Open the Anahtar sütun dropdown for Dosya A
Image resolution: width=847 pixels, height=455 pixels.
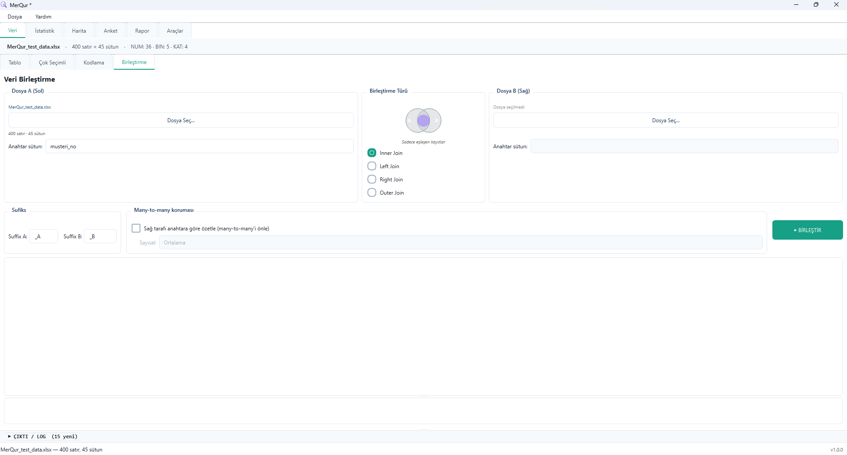pyautogui.click(x=200, y=147)
